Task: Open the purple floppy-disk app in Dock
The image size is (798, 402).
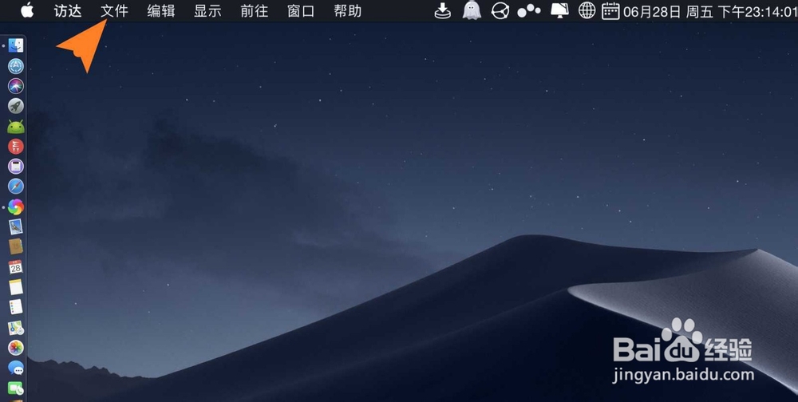Action: [16, 167]
